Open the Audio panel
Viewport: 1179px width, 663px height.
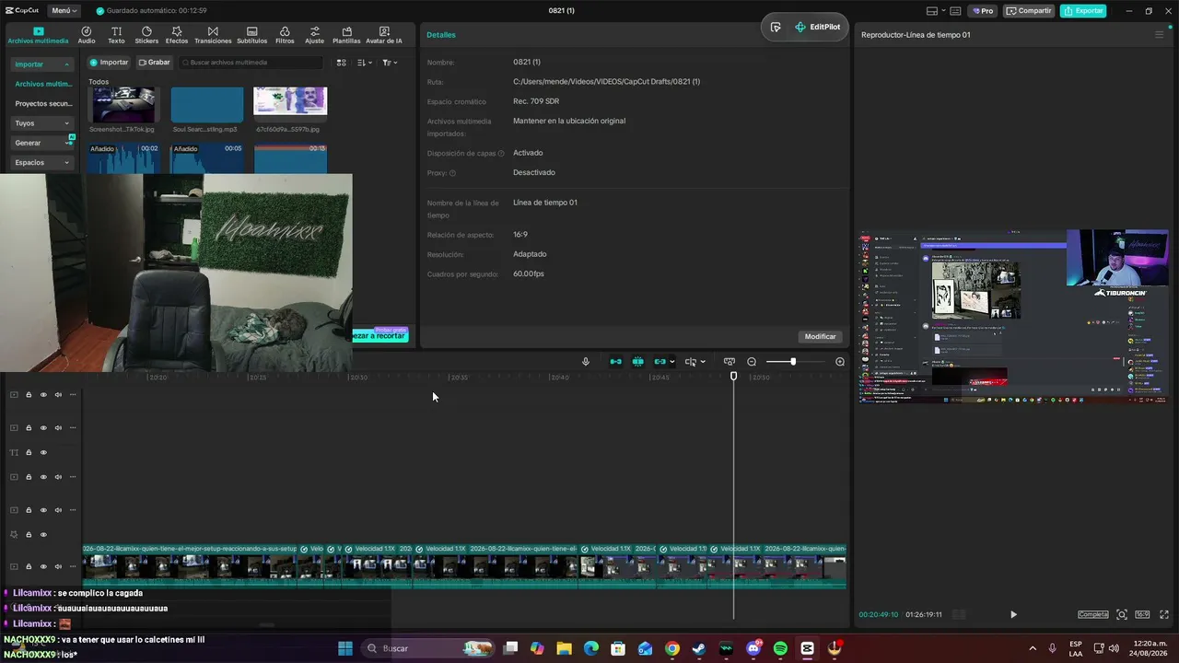point(87,35)
